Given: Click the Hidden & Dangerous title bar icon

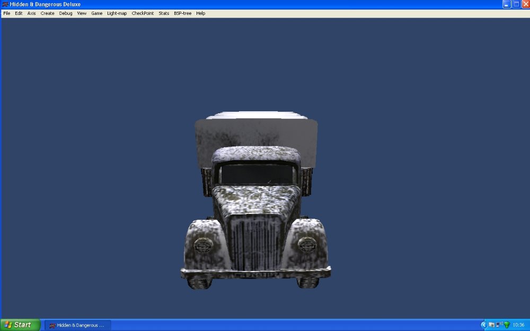Looking at the screenshot, I should 5,4.
